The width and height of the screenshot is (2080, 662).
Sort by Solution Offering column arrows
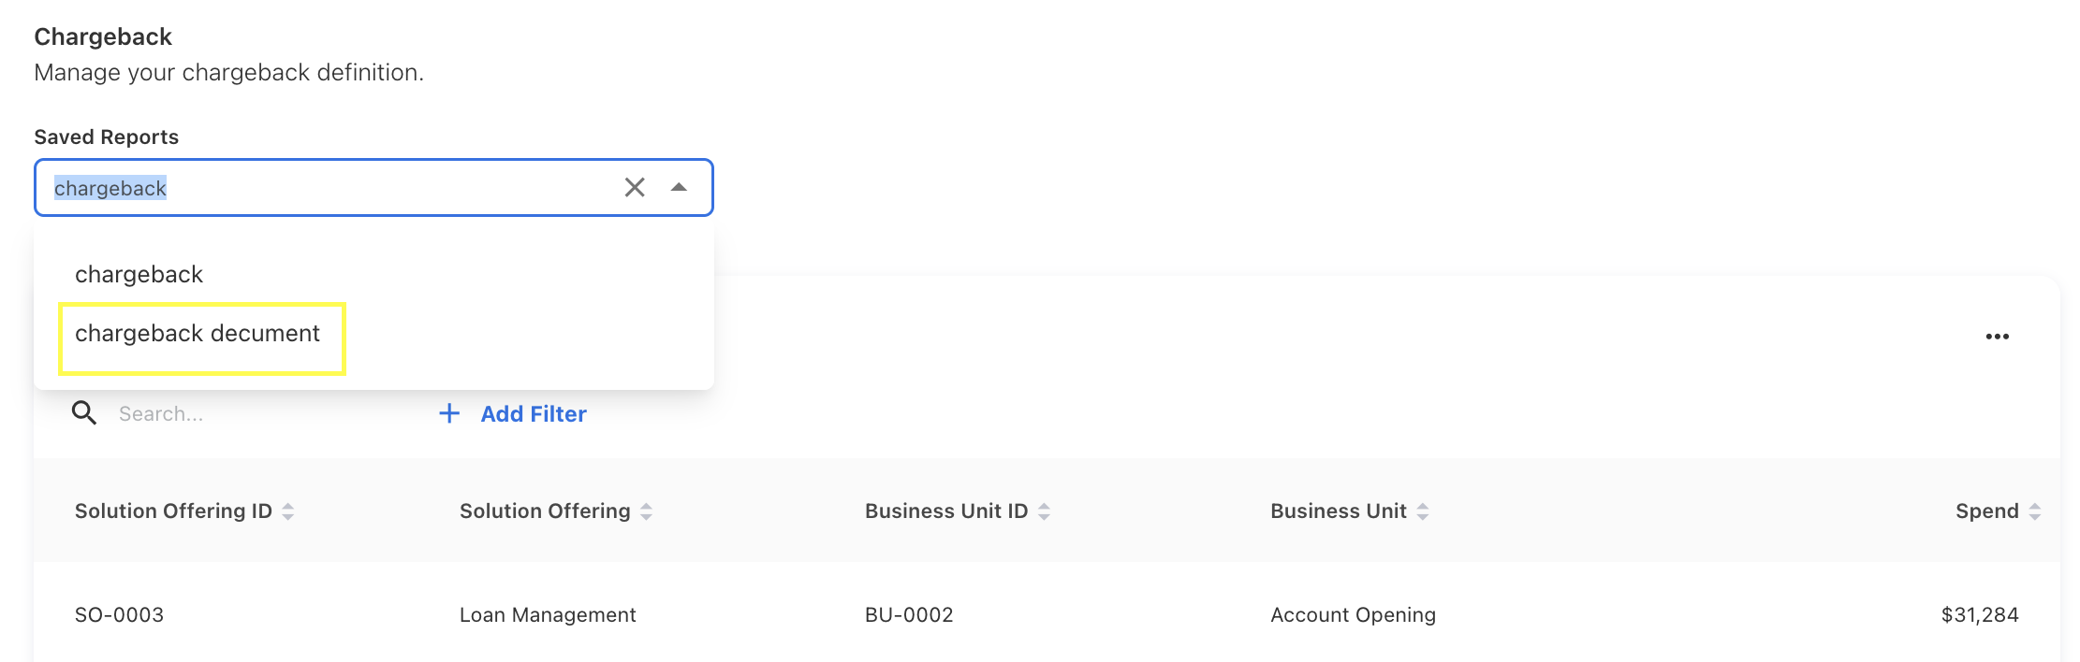(646, 511)
